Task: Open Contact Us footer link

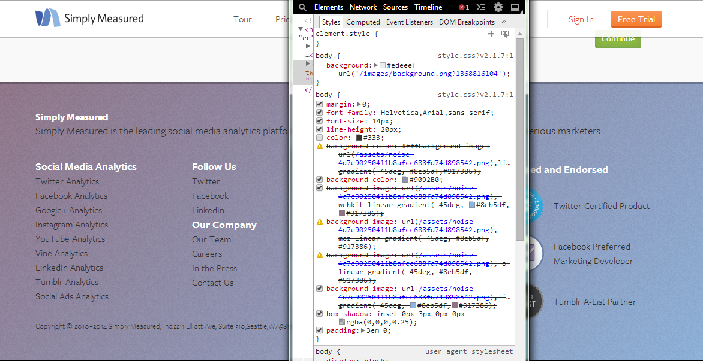Action: (x=212, y=282)
